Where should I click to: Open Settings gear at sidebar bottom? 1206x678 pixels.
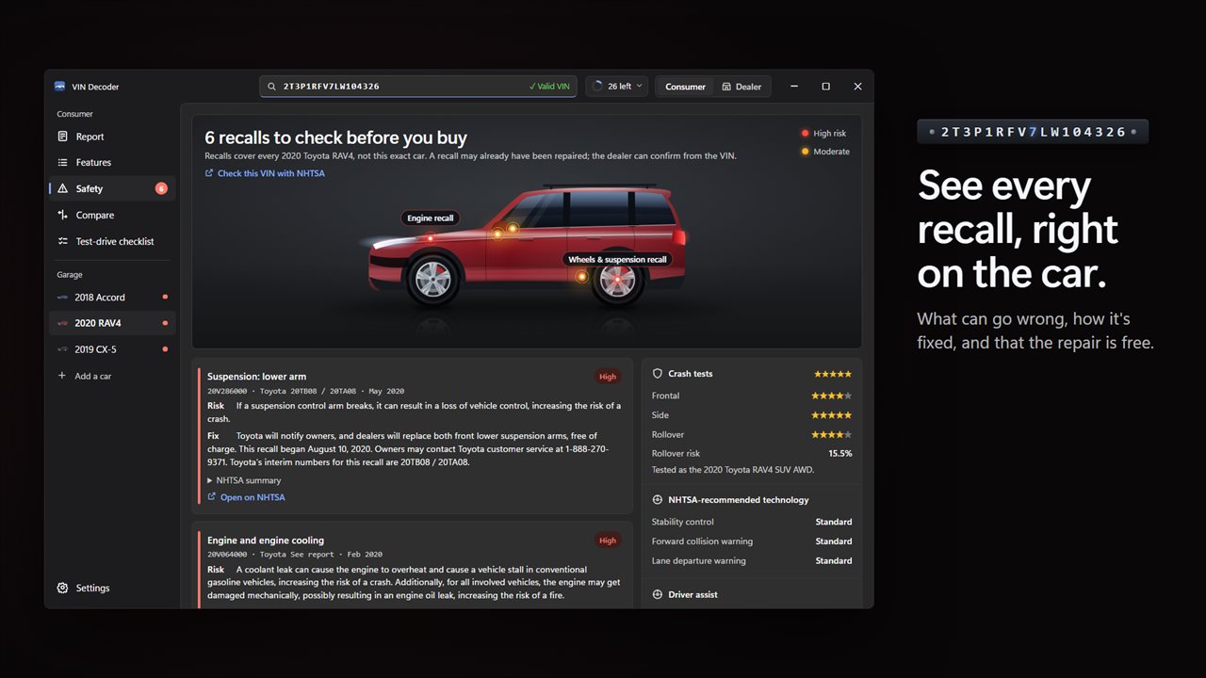(x=62, y=588)
